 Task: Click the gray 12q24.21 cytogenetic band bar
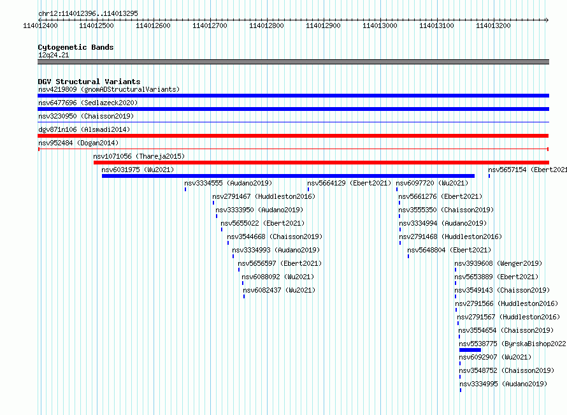pyautogui.click(x=293, y=62)
